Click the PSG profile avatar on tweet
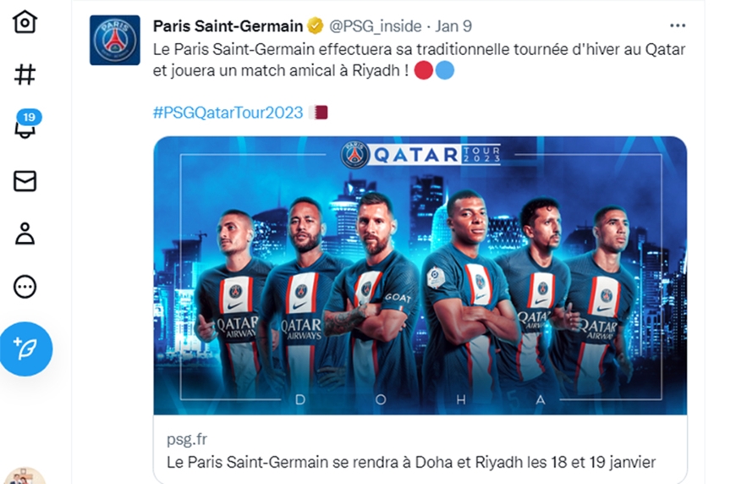Image resolution: width=736 pixels, height=484 pixels. 115,41
